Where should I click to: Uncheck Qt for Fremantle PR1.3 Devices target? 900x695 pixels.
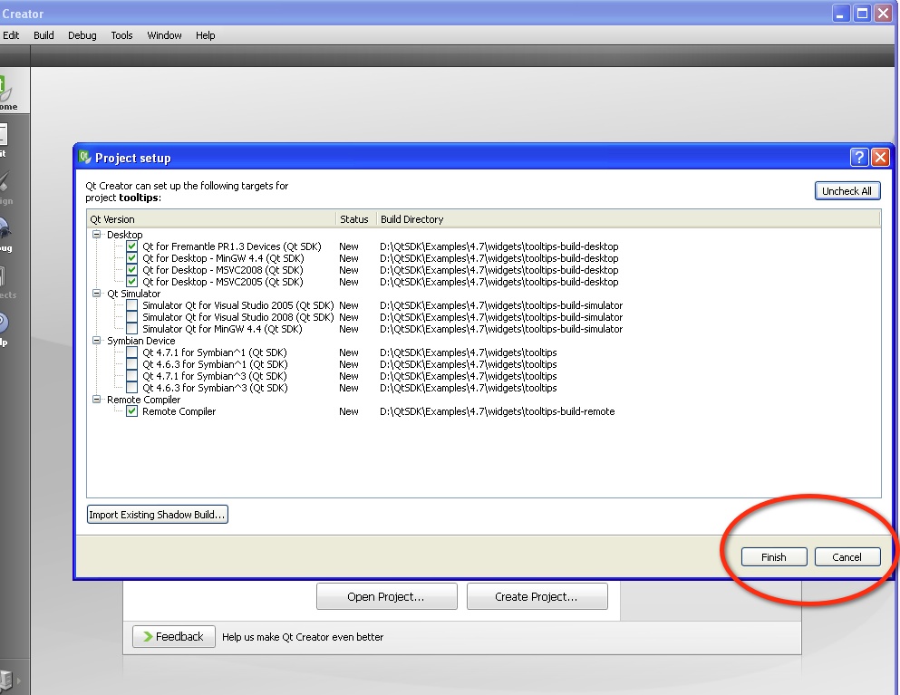[132, 246]
